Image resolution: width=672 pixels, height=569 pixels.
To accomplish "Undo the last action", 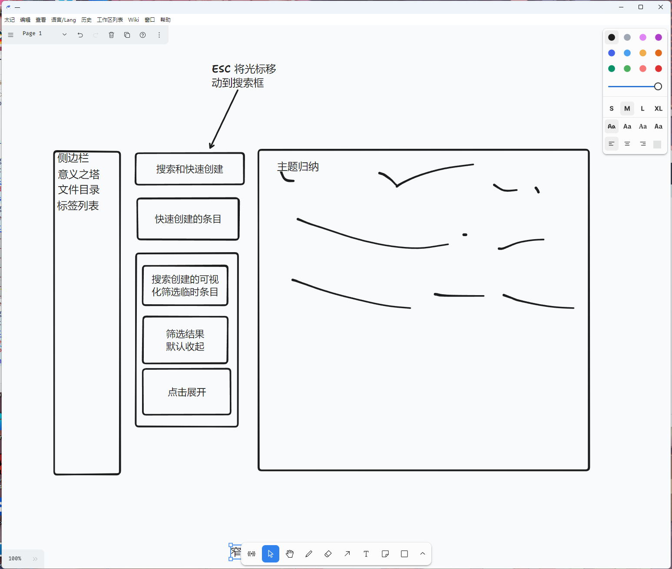I will tap(80, 35).
